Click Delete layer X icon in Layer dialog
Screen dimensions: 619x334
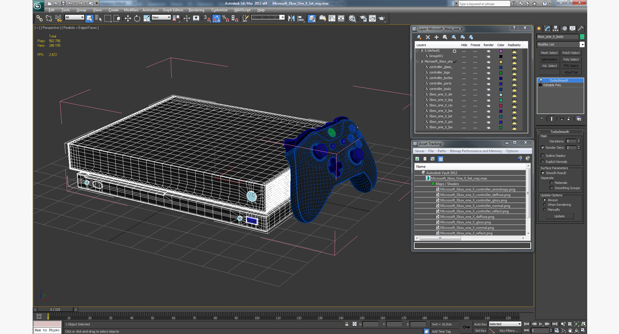[x=427, y=37]
